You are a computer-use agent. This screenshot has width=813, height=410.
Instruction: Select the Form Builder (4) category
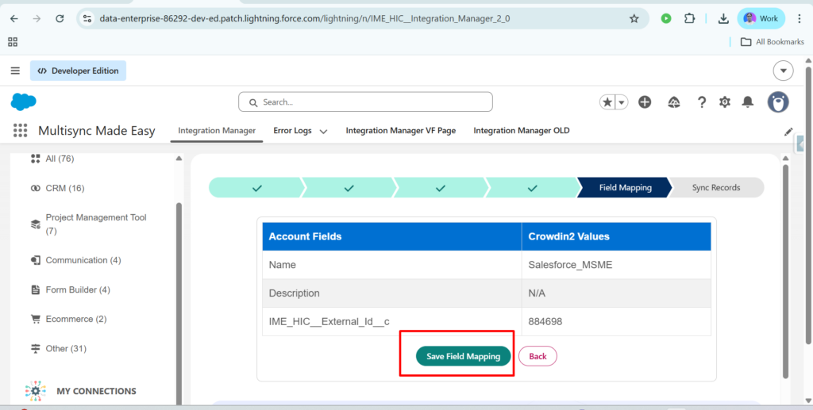tap(71, 289)
